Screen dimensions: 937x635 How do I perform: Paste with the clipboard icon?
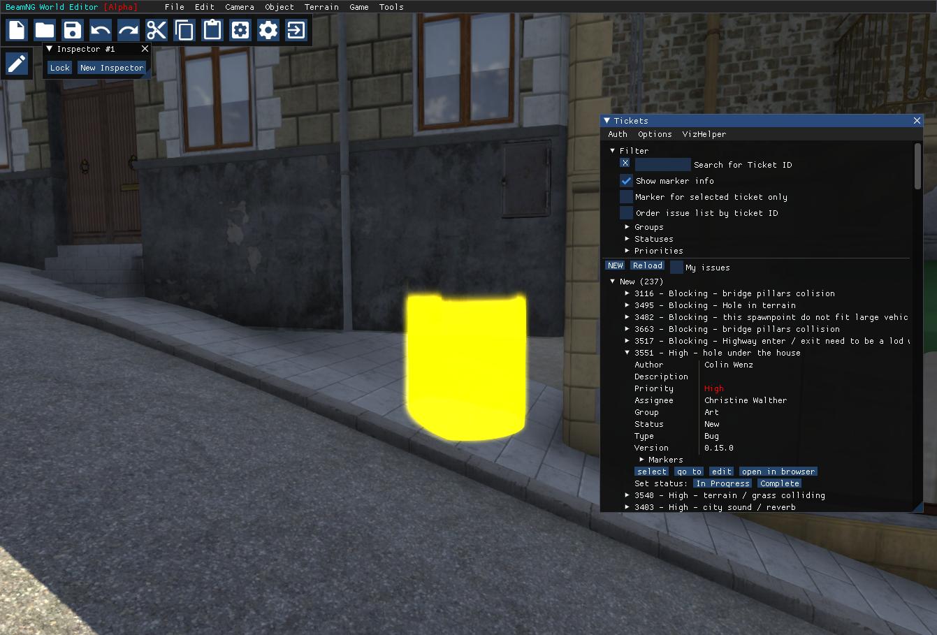pyautogui.click(x=212, y=30)
